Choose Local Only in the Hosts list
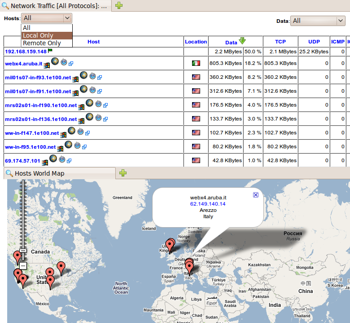 tap(47, 35)
